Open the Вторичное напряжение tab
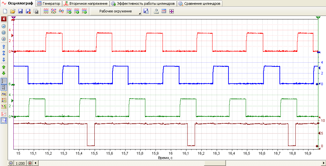This screenshot has height=166, width=326. pos(86,3)
